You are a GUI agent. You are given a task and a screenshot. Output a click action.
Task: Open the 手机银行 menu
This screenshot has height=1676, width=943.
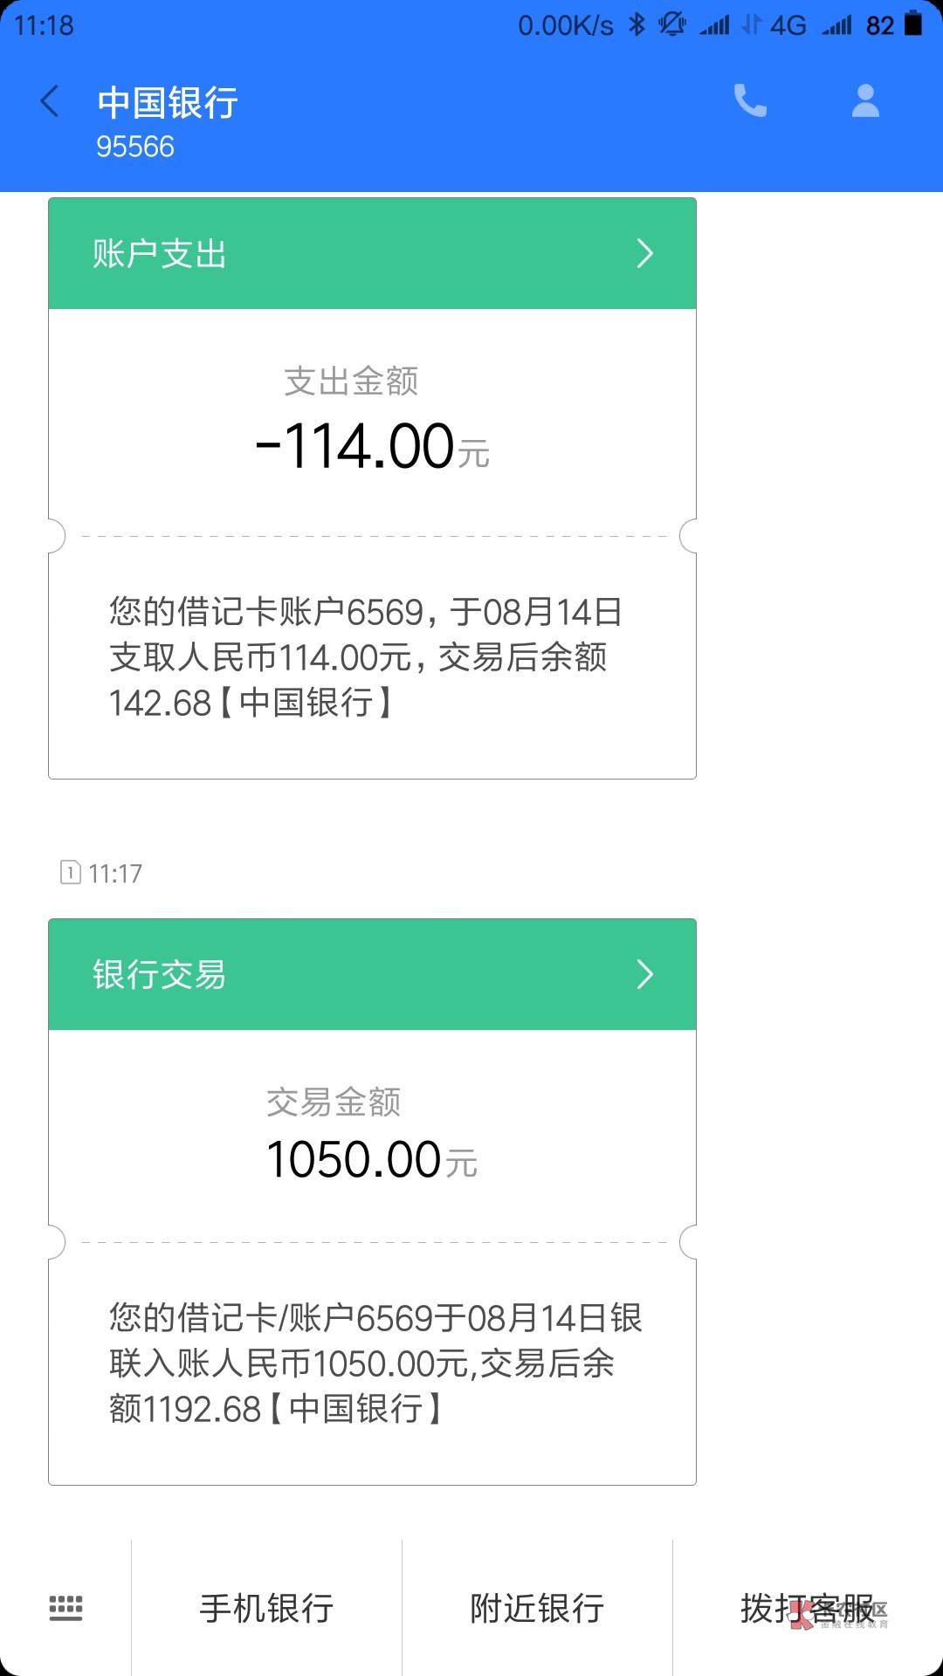[x=266, y=1608]
